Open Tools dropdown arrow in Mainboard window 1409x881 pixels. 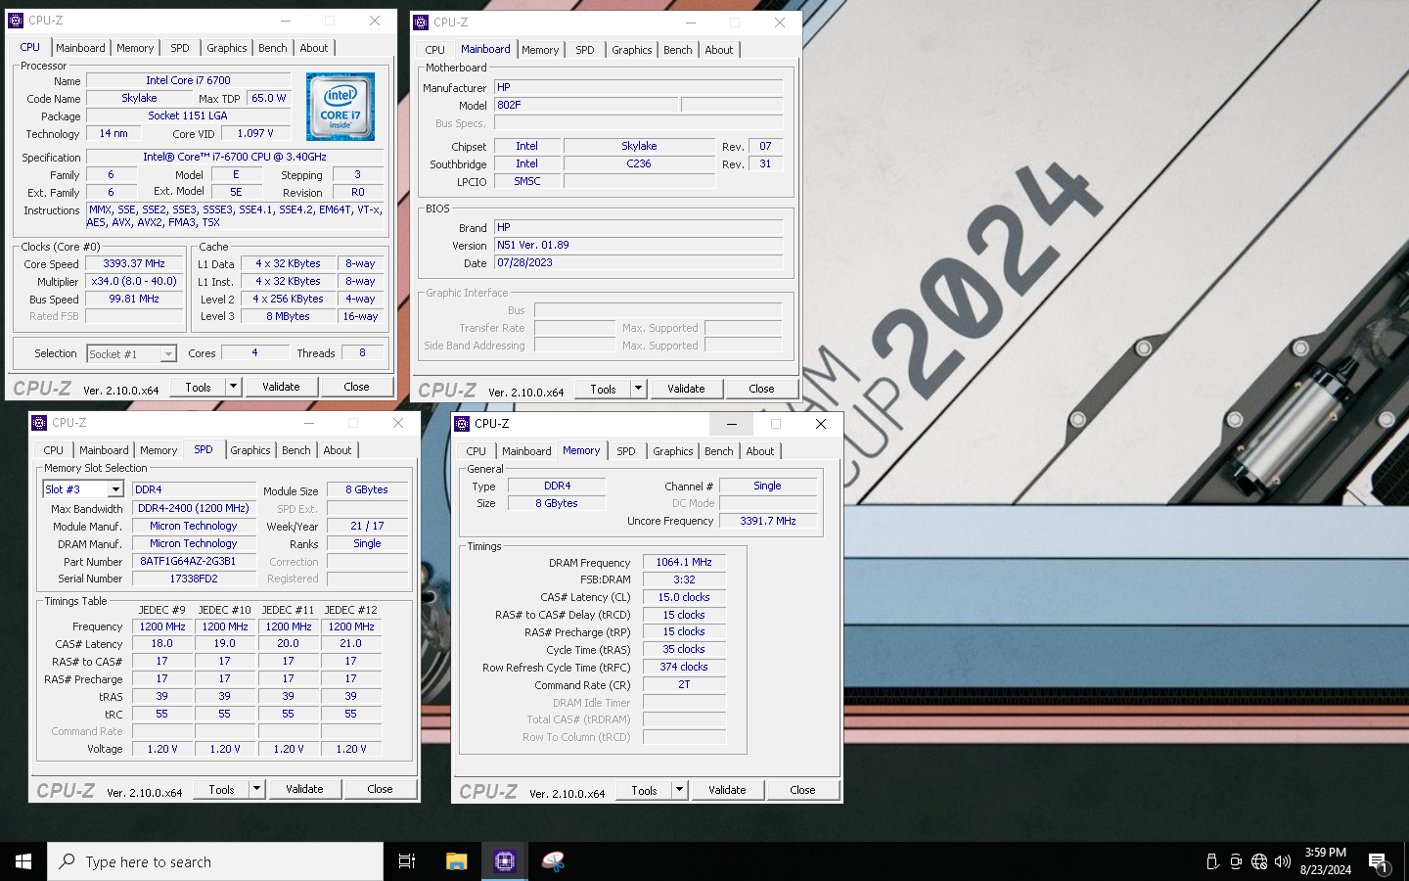638,389
